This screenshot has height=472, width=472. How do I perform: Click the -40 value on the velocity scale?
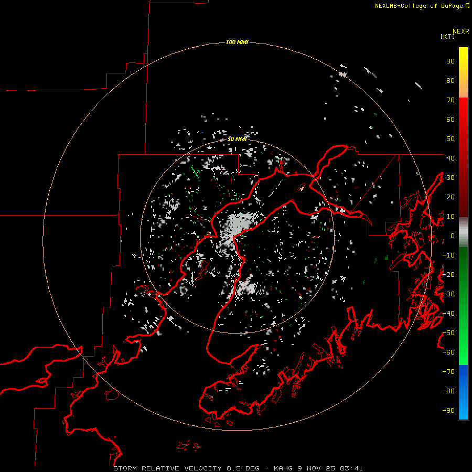448,314
